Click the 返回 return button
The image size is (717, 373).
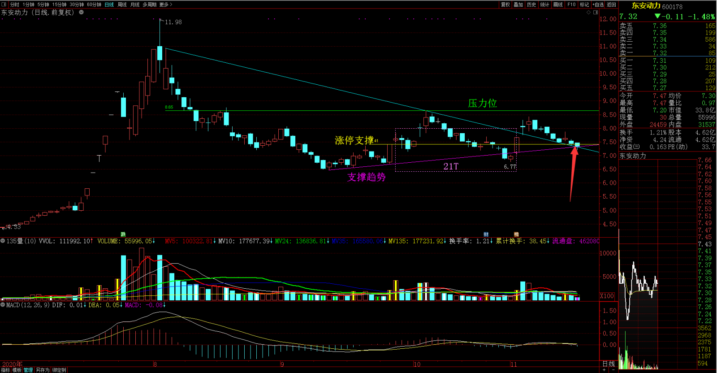[612, 4]
